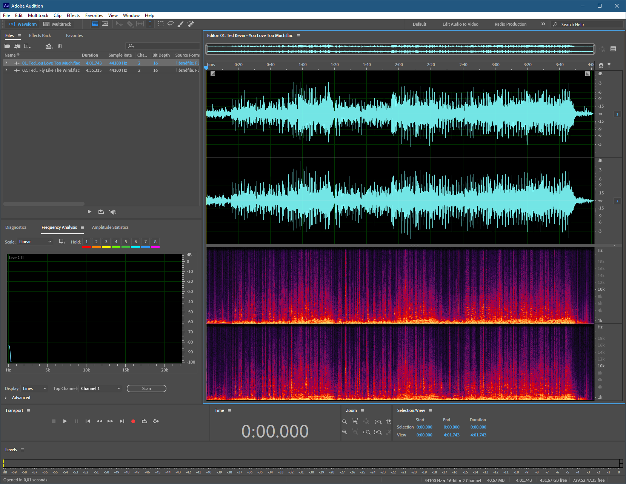Screen dimensions: 626x484
Task: Choose the Radio Production workspace
Action: [x=511, y=24]
